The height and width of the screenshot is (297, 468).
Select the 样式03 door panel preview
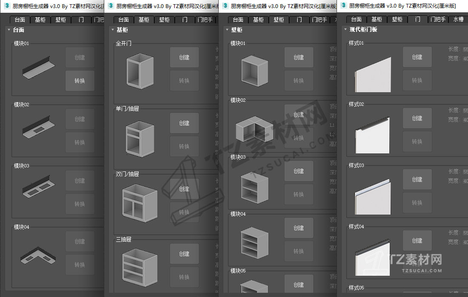pyautogui.click(x=373, y=197)
